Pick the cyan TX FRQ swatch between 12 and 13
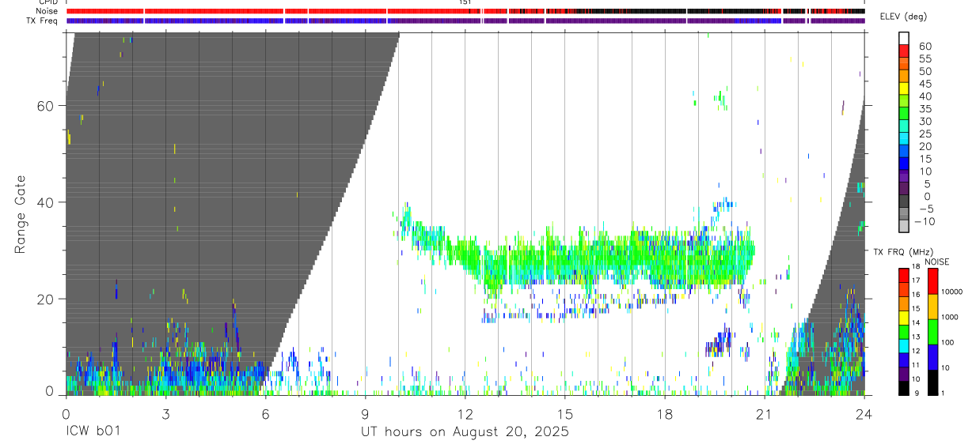Screen dimensions: 972x448 pyautogui.click(x=904, y=346)
